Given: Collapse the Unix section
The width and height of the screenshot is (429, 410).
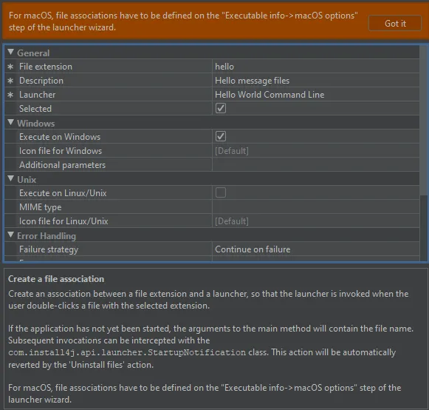Looking at the screenshot, I should click(10, 179).
